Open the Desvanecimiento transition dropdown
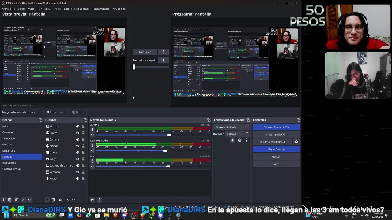Image resolution: width=392 pixels, height=220 pixels. pyautogui.click(x=232, y=127)
